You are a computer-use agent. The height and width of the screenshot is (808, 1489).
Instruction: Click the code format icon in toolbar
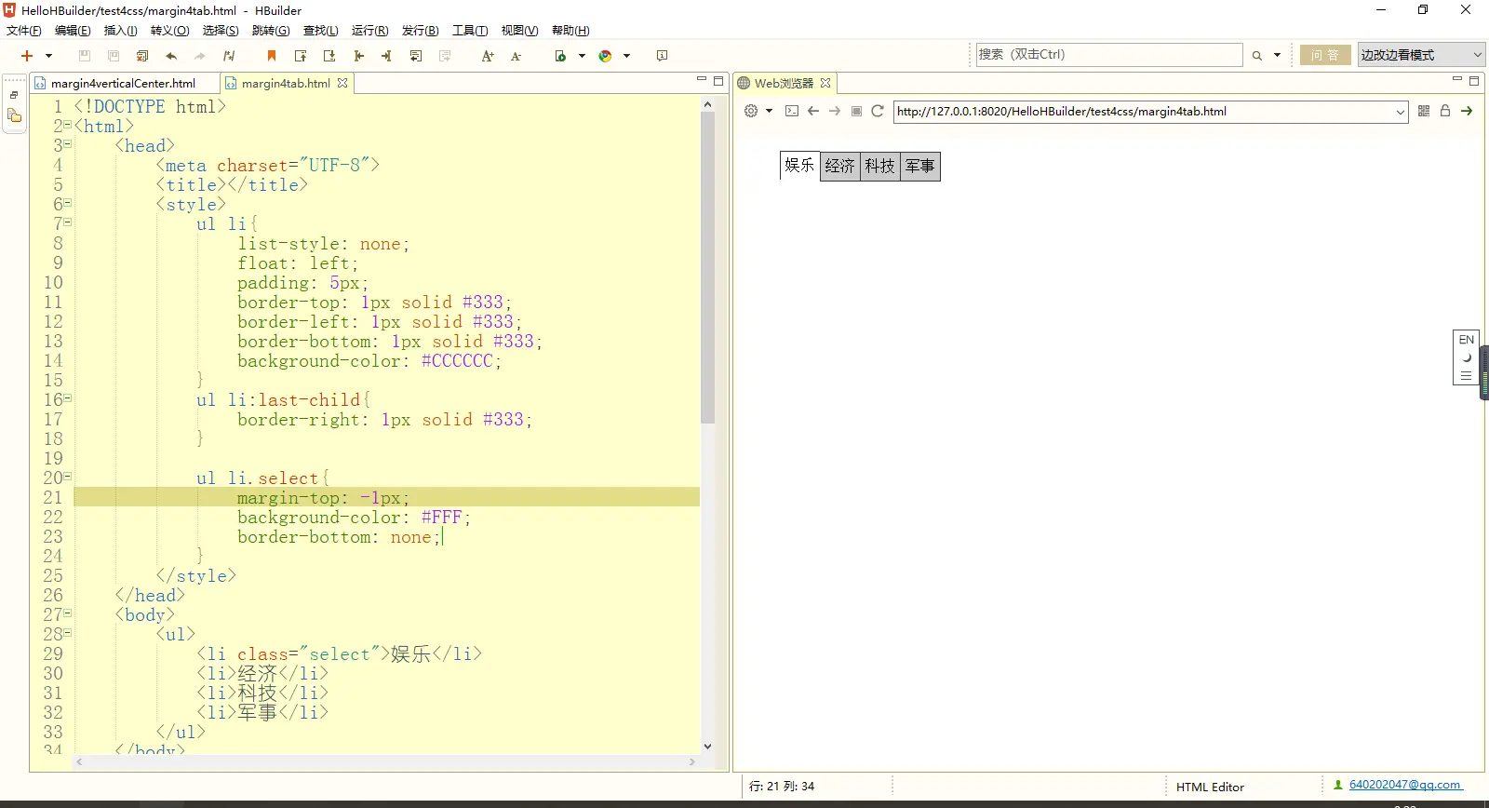(229, 56)
